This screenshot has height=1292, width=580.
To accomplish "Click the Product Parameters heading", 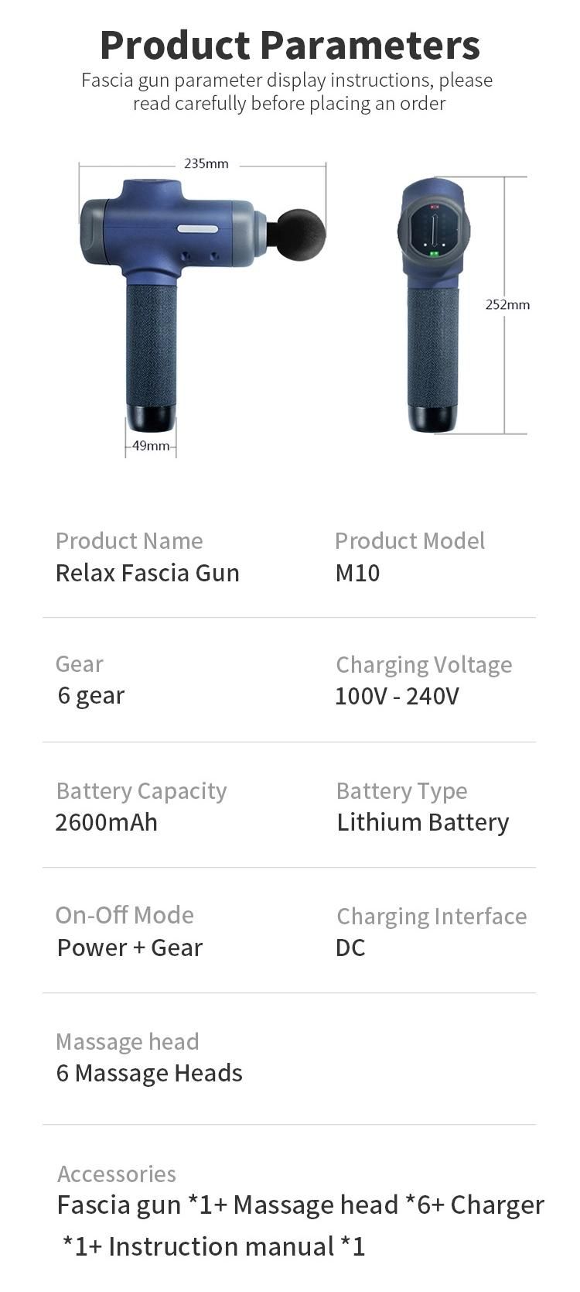I will 290,44.
